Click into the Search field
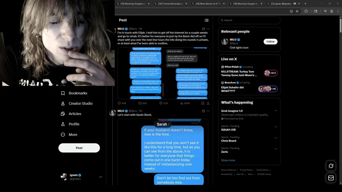342x192 pixels. 249,20
